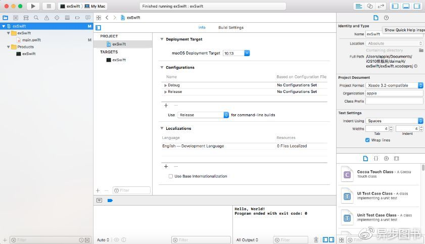Open the related items grid menu
425x244 pixels.
point(99,18)
